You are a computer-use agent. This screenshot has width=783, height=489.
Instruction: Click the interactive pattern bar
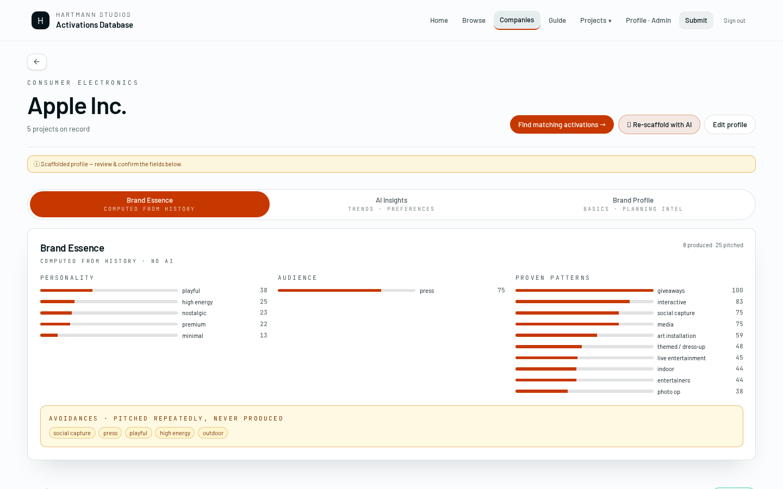(585, 302)
